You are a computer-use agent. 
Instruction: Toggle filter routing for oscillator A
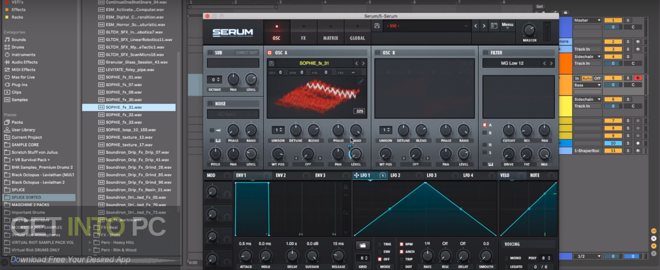484,125
